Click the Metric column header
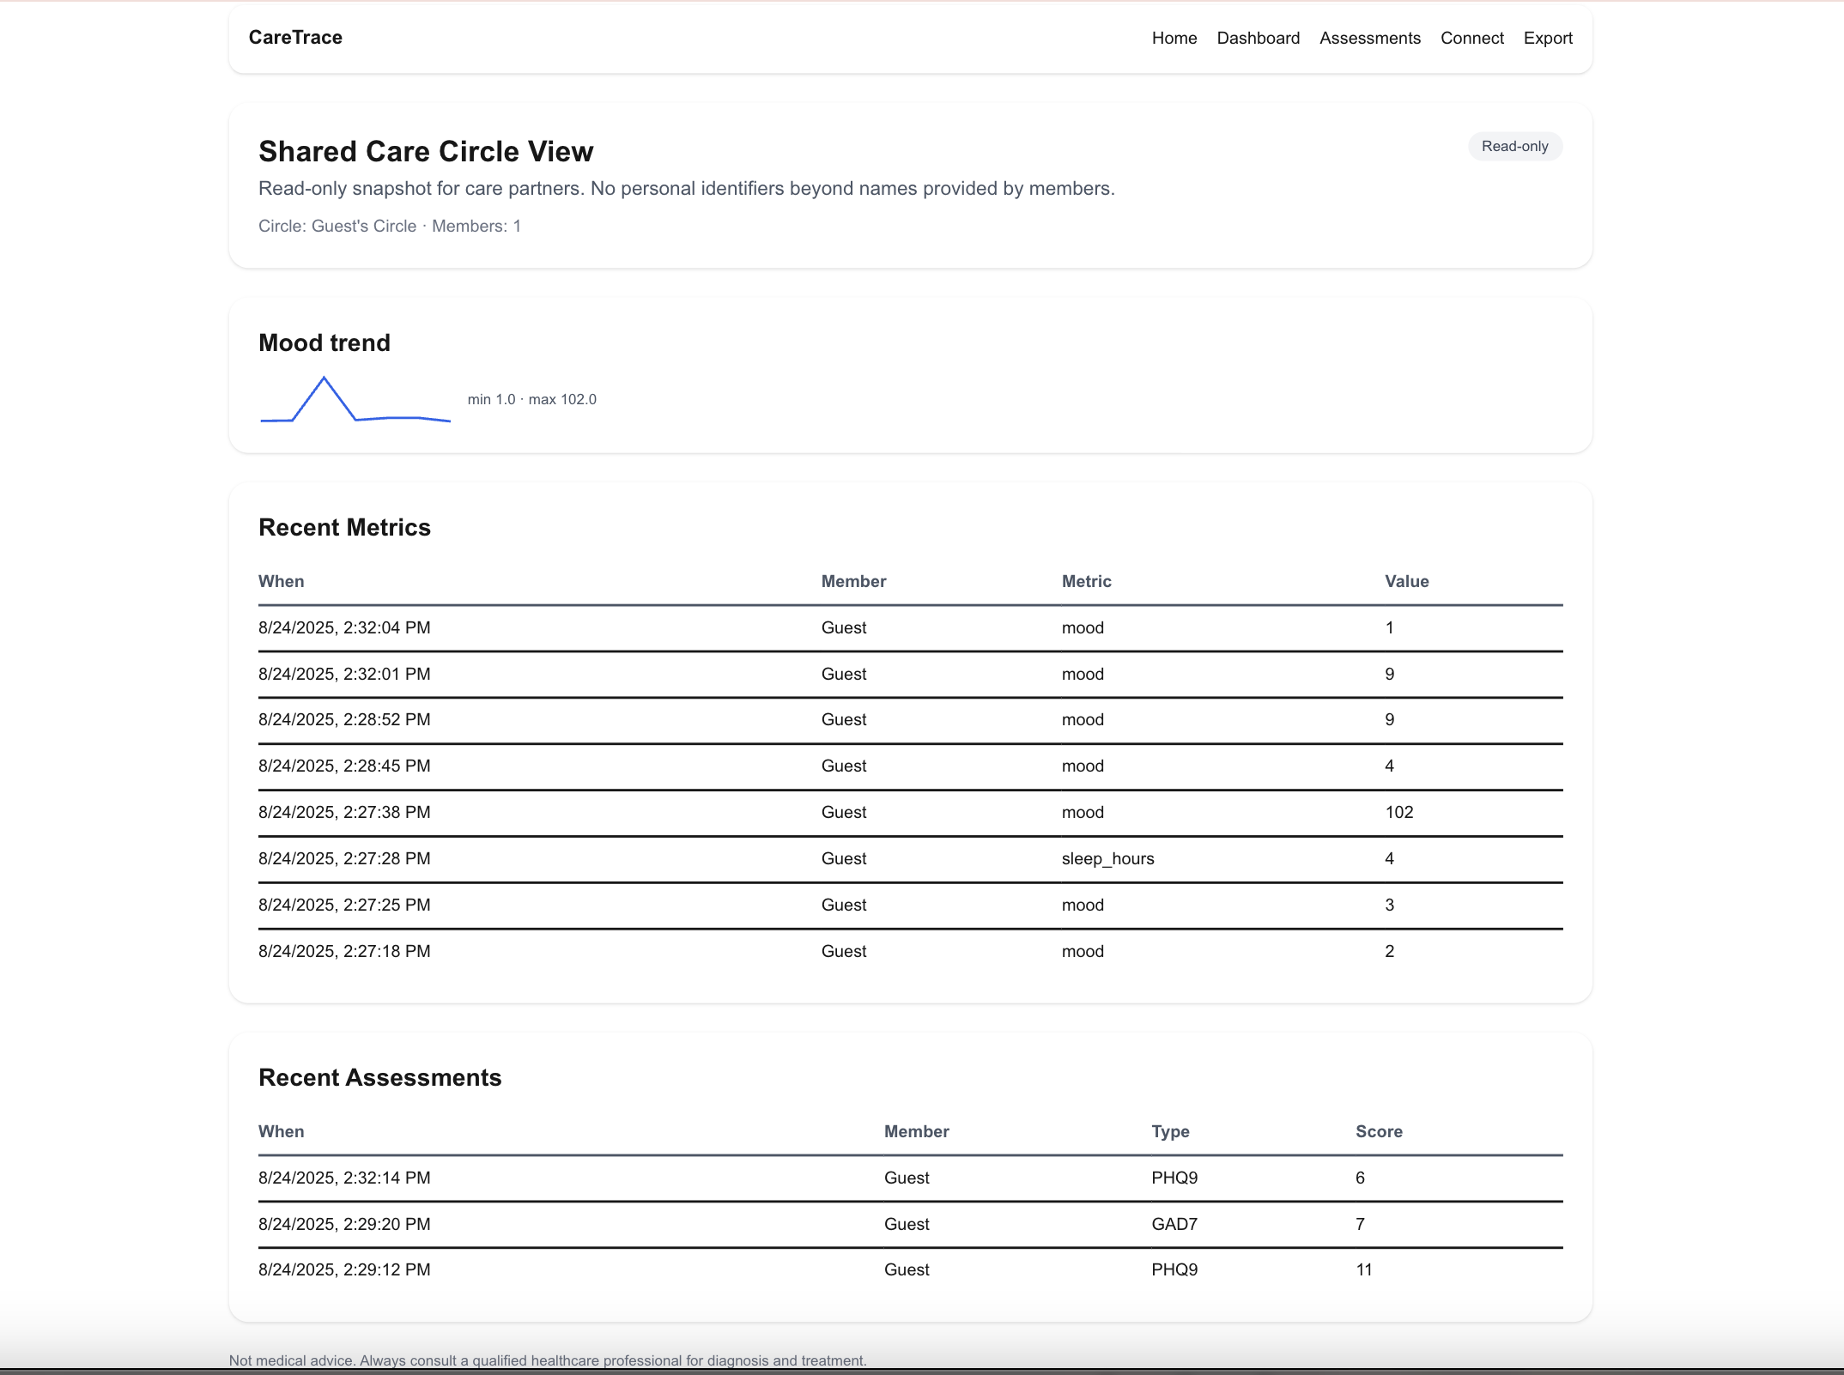The height and width of the screenshot is (1375, 1844). [1086, 581]
